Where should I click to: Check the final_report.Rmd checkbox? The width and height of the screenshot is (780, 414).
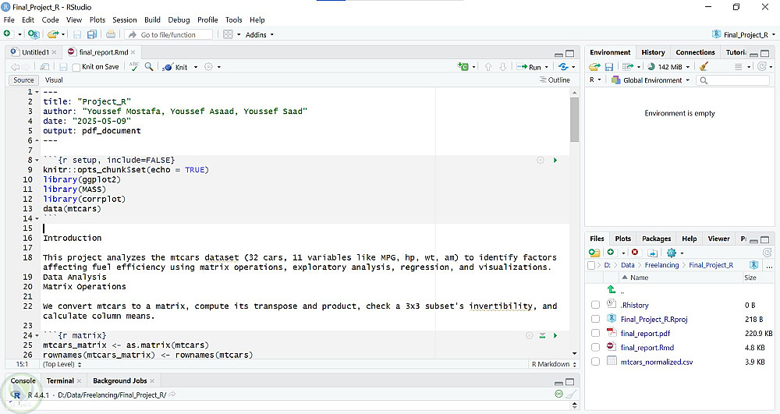(x=595, y=348)
